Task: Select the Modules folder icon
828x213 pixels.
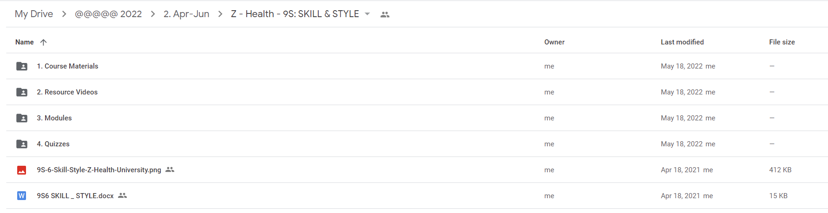Action: (22, 118)
